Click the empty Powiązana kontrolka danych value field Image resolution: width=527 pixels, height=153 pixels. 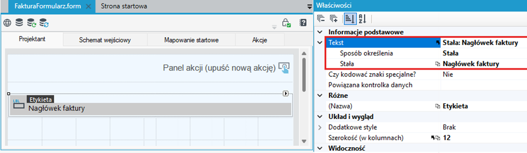pyautogui.click(x=484, y=85)
